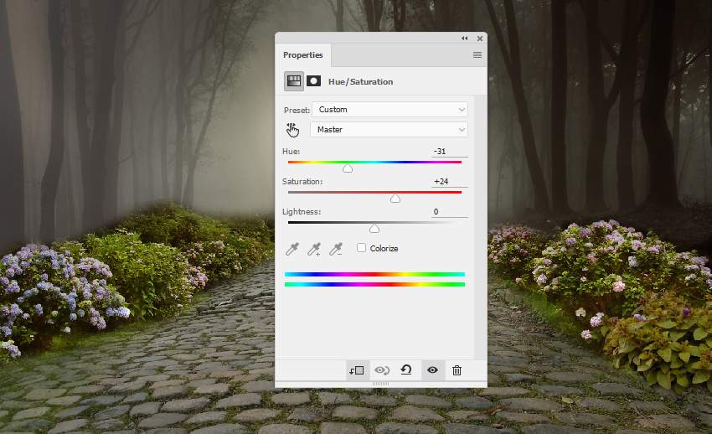Click the Saturation slider handle
The image size is (712, 434).
point(395,199)
